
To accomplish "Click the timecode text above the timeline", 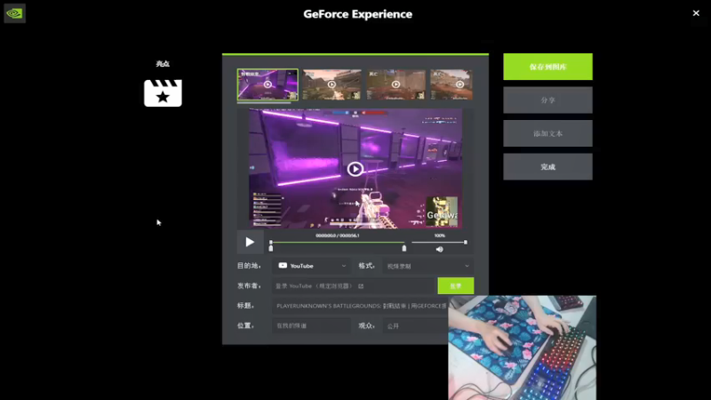I will click(338, 236).
